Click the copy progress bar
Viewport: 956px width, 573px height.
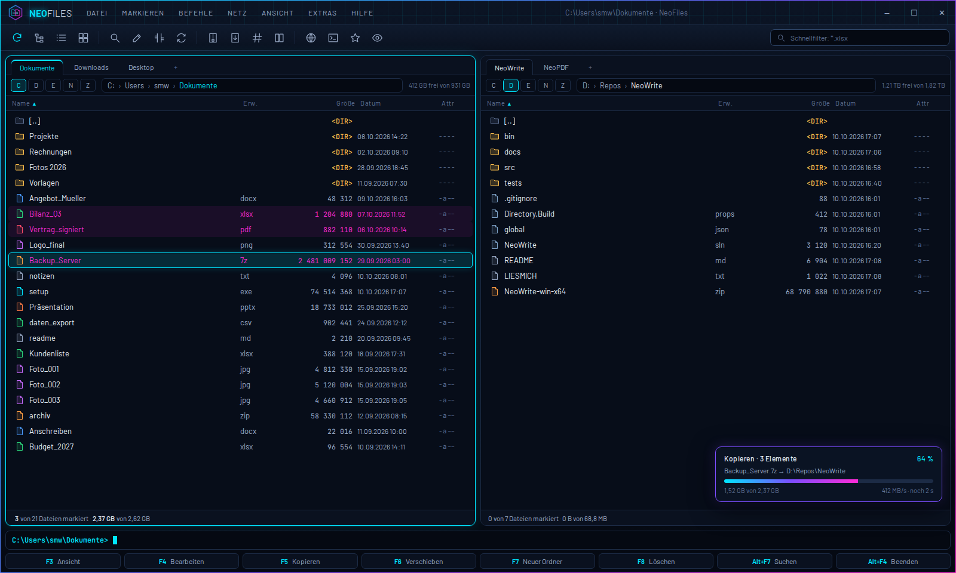pyautogui.click(x=829, y=481)
